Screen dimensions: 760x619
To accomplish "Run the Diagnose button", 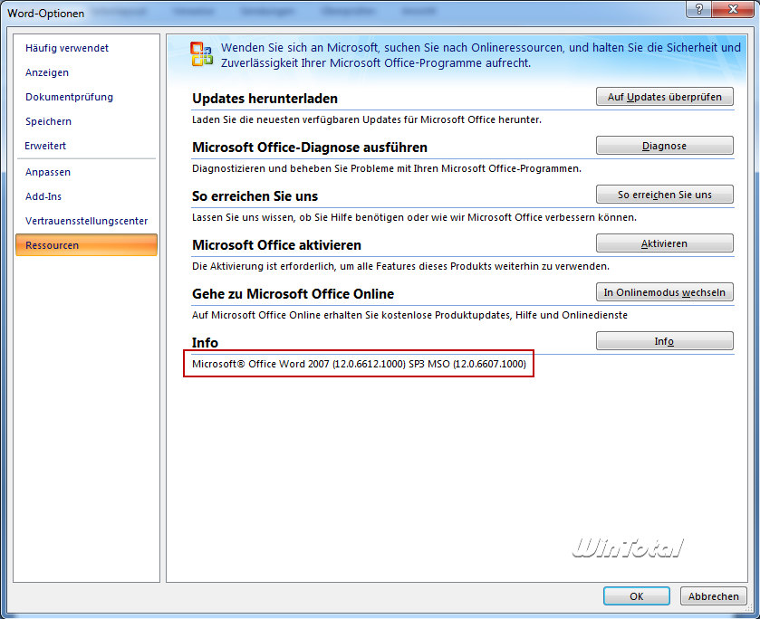I will pyautogui.click(x=665, y=146).
